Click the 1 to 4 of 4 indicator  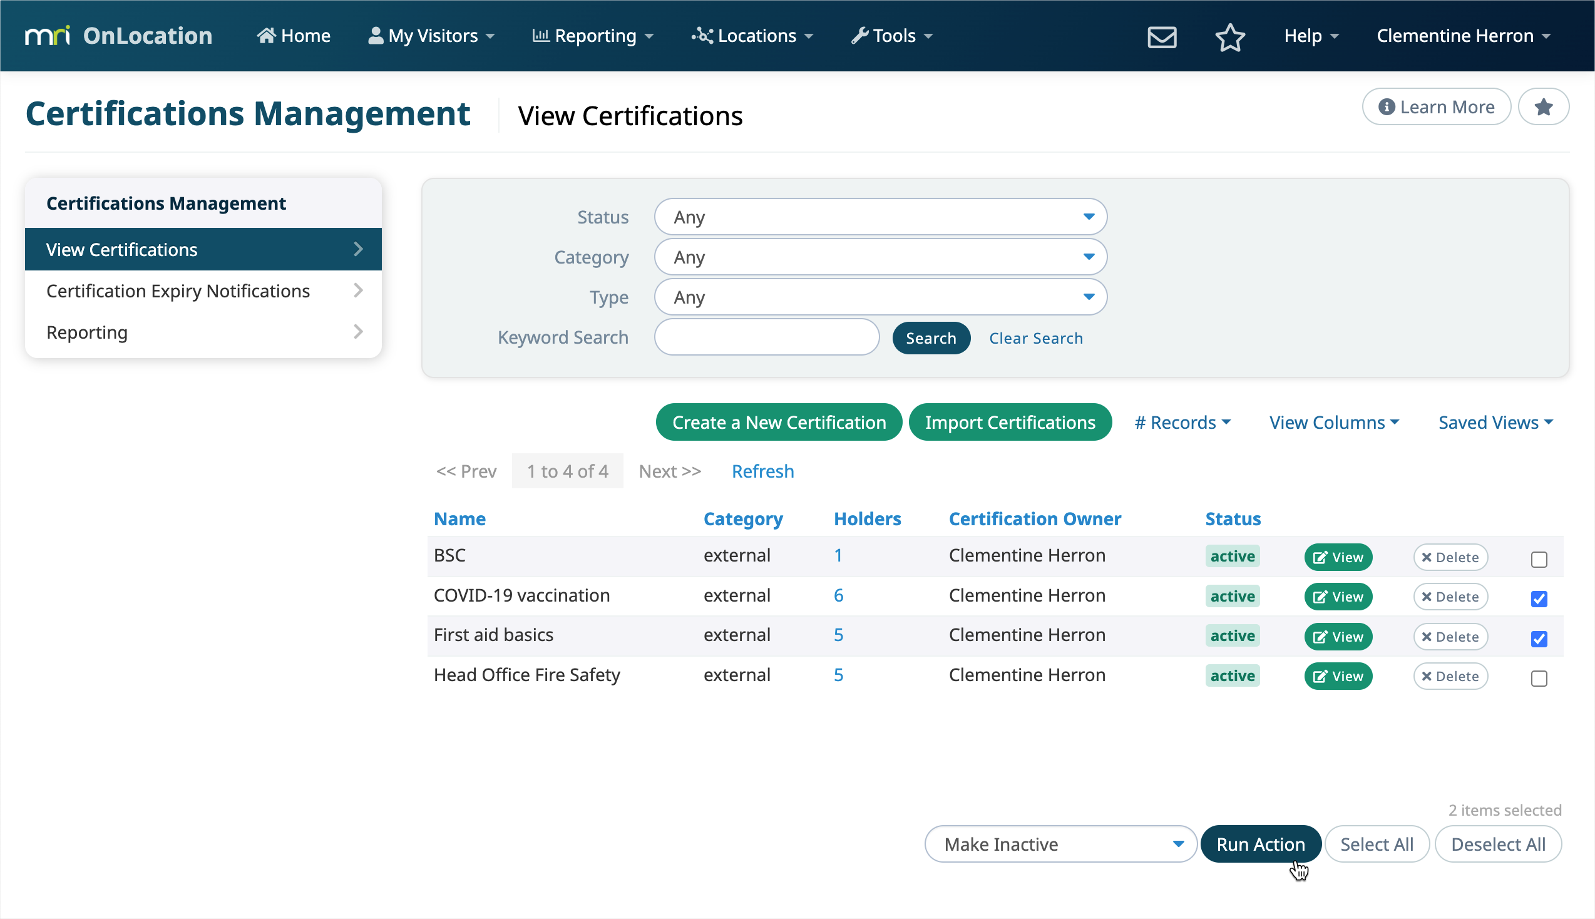[x=567, y=471]
